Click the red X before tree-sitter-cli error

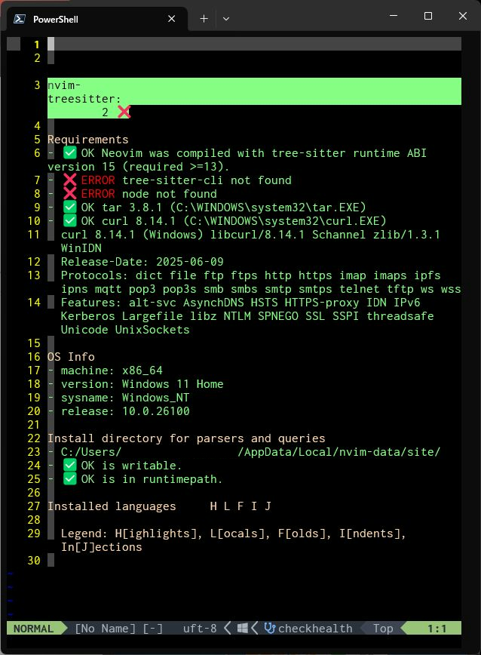pos(70,180)
